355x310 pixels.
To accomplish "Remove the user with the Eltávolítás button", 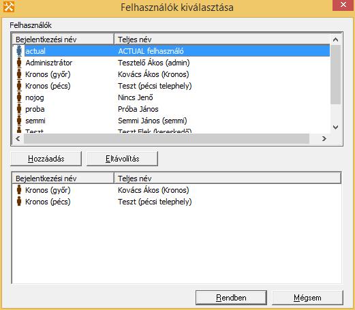I will (x=122, y=159).
